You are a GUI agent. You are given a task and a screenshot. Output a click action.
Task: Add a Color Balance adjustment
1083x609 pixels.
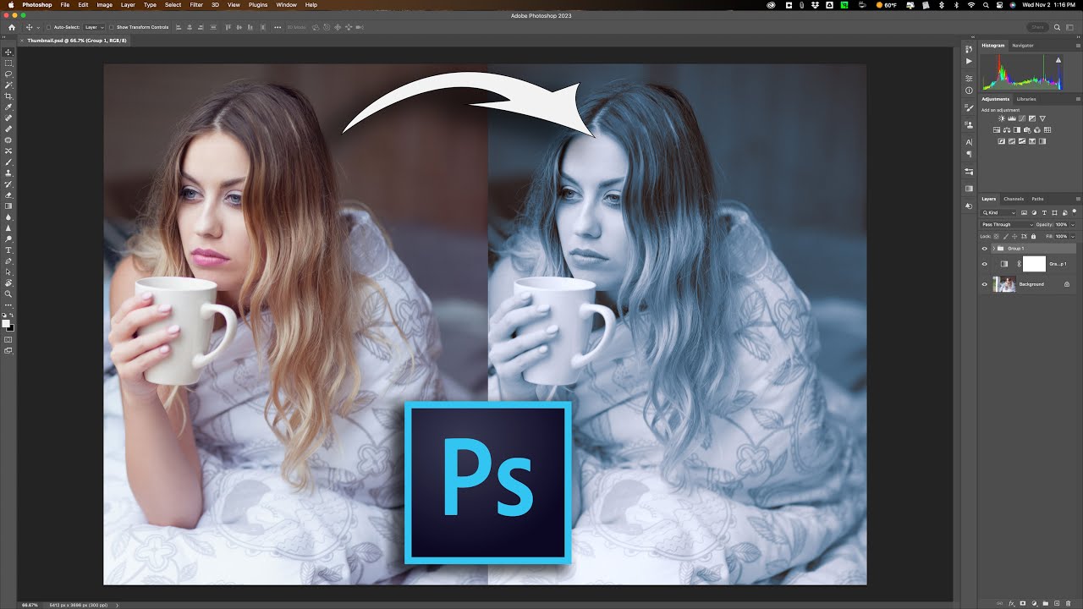[1007, 129]
